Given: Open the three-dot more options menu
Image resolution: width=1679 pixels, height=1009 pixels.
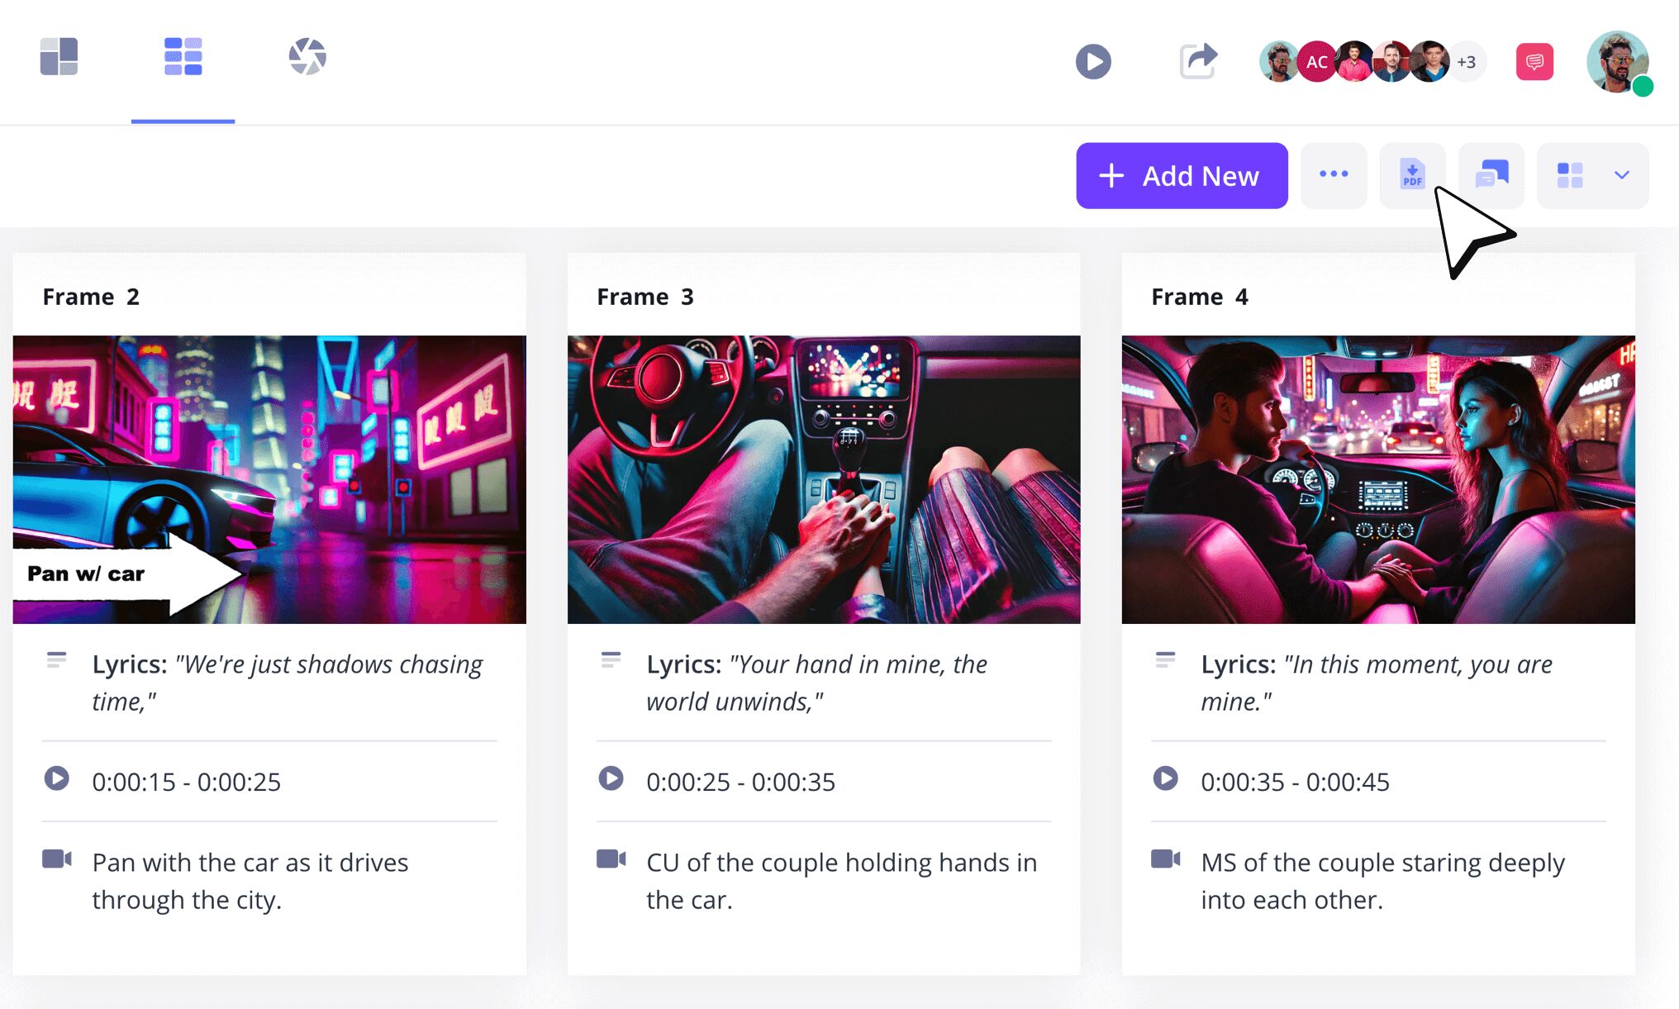Looking at the screenshot, I should click(x=1334, y=175).
